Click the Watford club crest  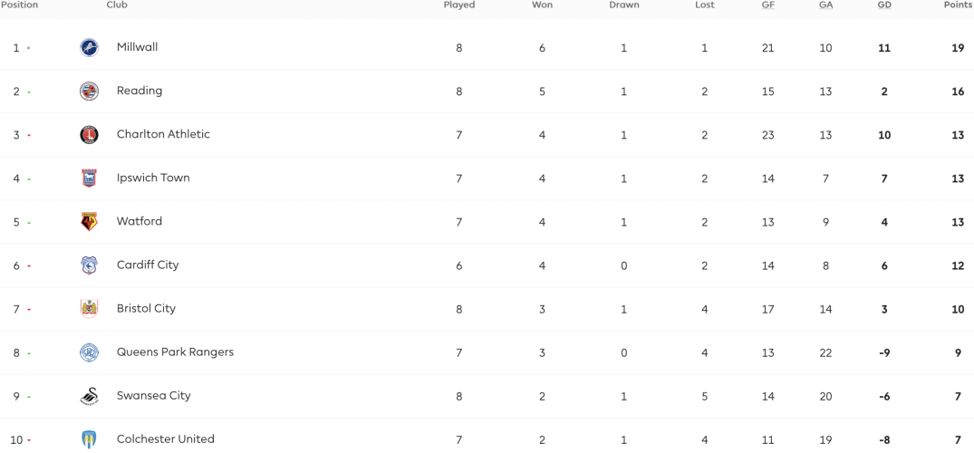(89, 222)
